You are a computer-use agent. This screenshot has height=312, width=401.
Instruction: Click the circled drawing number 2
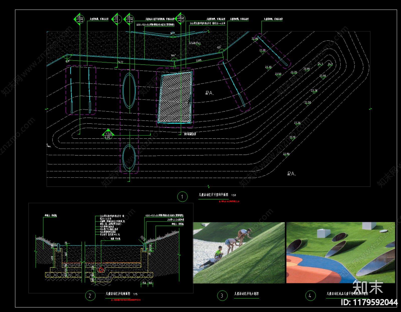[x=90, y=296]
